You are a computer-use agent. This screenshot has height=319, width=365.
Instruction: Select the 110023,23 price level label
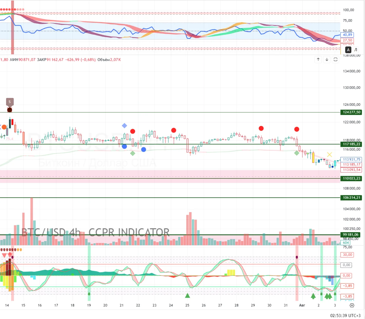click(352, 178)
